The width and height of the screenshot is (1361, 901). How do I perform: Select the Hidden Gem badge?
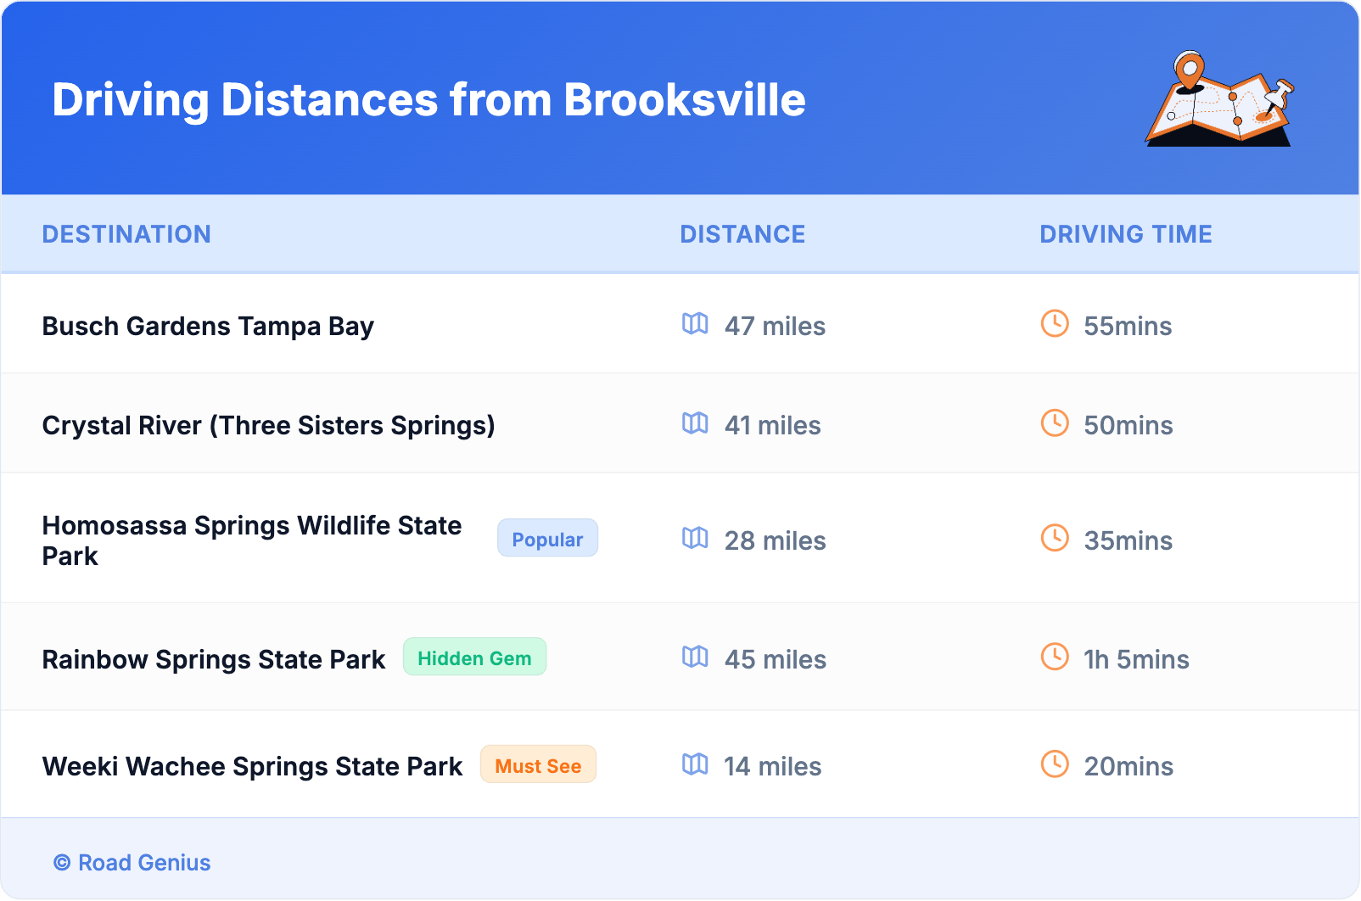pyautogui.click(x=474, y=658)
